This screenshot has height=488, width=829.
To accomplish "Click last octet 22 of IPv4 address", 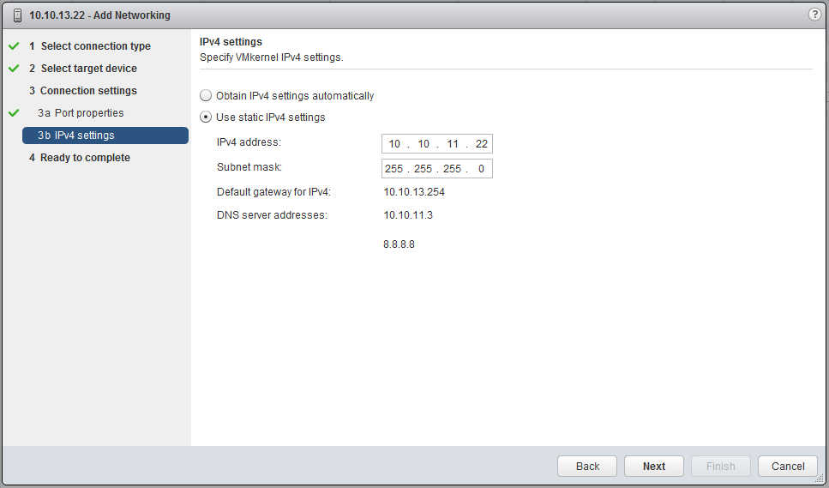I will click(481, 144).
